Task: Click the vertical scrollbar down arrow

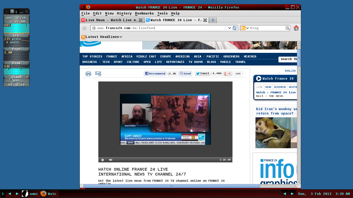Action: (299, 182)
